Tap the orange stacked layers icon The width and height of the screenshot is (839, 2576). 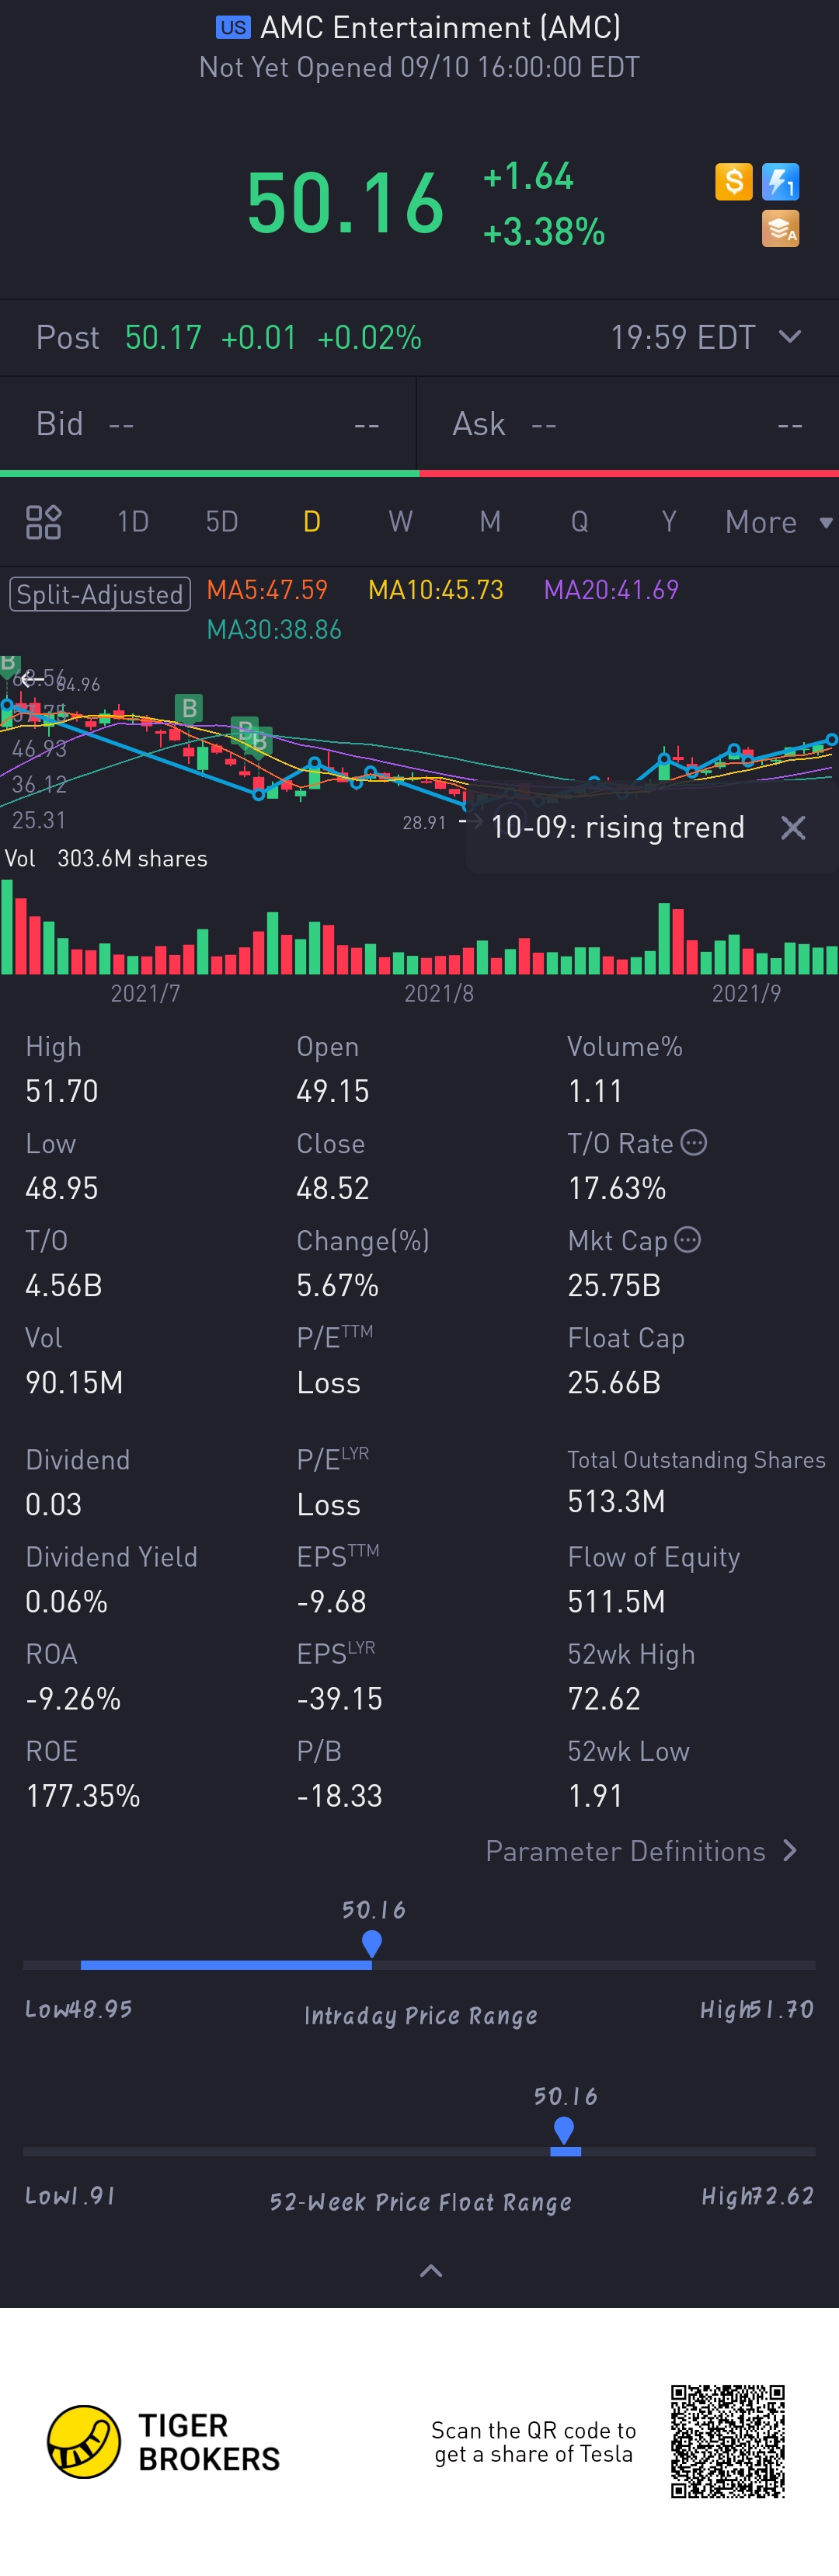(x=780, y=229)
